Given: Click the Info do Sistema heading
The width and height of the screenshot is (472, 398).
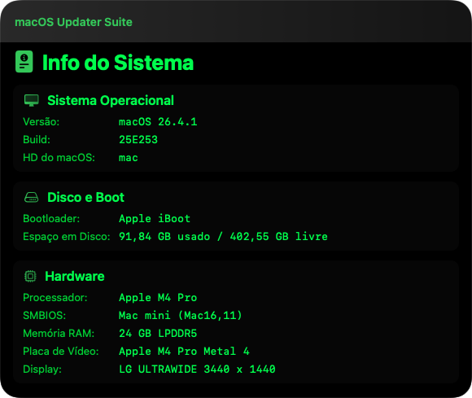Looking at the screenshot, I should point(118,63).
